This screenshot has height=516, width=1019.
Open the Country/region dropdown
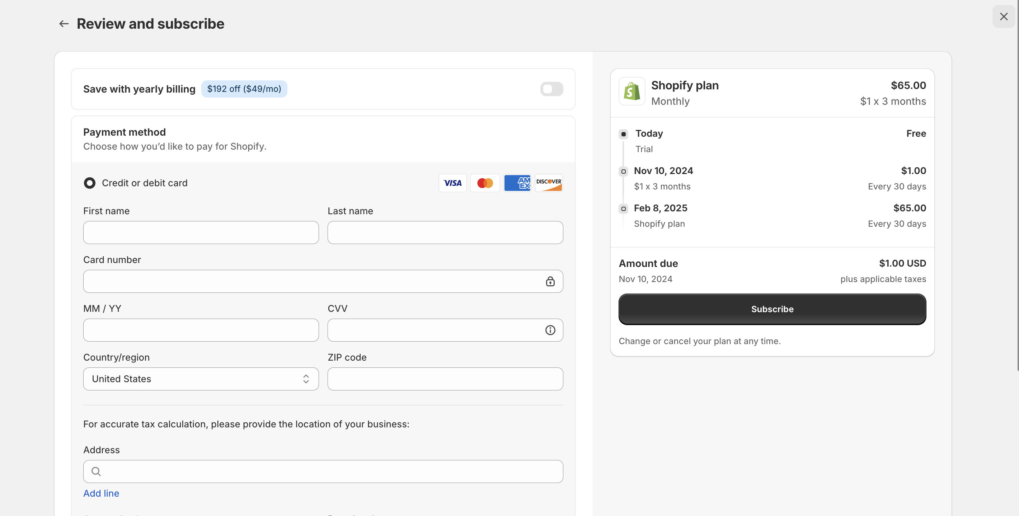tap(201, 379)
